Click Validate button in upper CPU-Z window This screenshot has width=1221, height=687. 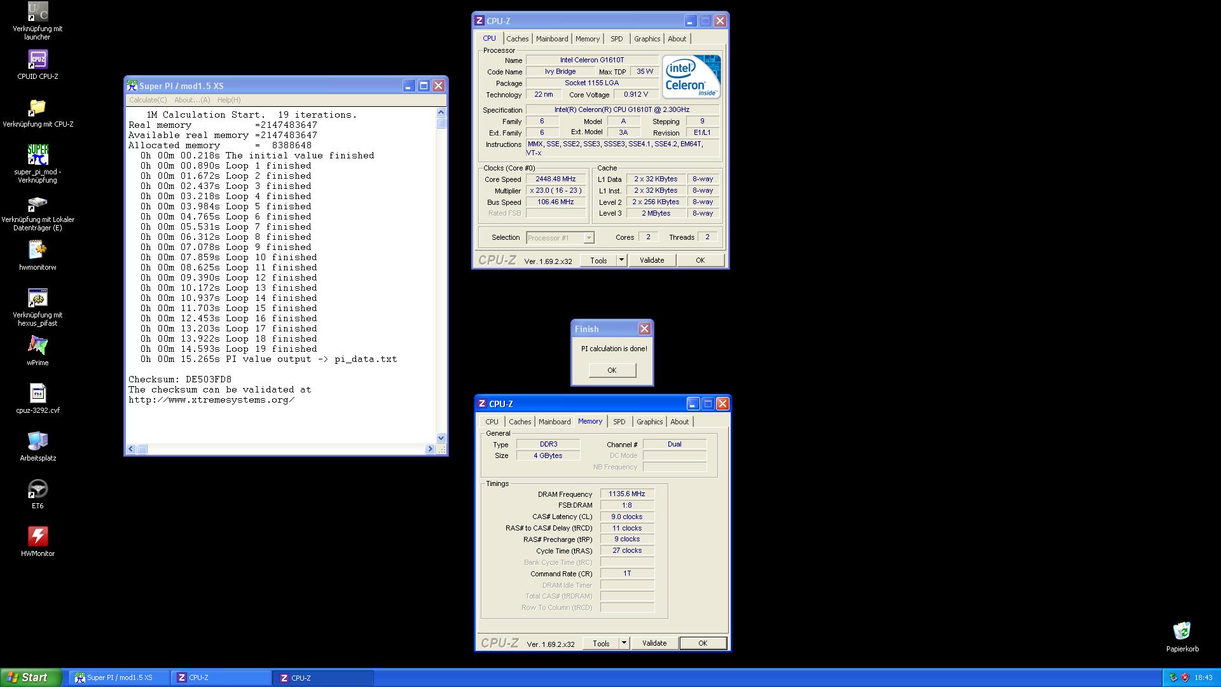coord(652,260)
